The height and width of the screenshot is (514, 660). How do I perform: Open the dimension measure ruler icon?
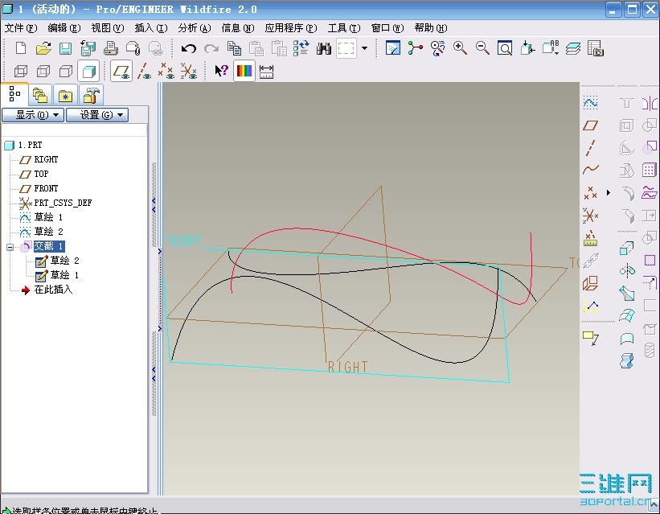[x=266, y=72]
